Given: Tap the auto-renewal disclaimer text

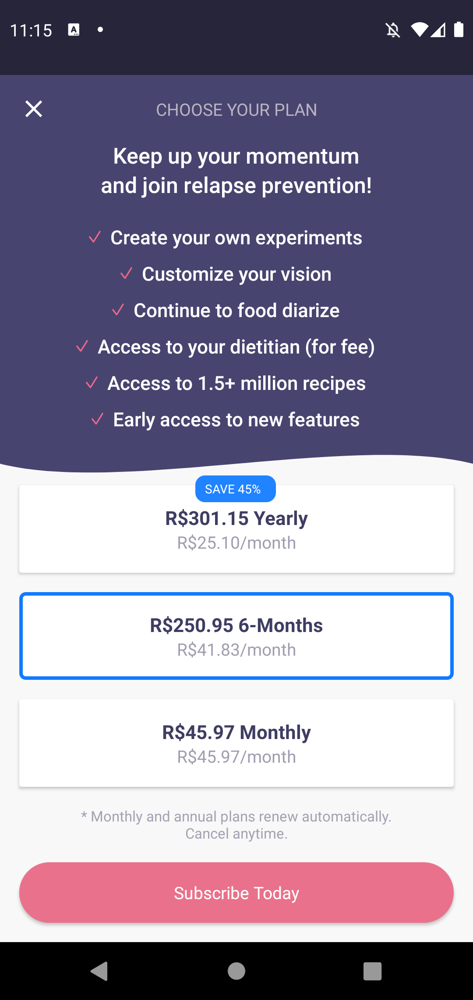Looking at the screenshot, I should 236,825.
